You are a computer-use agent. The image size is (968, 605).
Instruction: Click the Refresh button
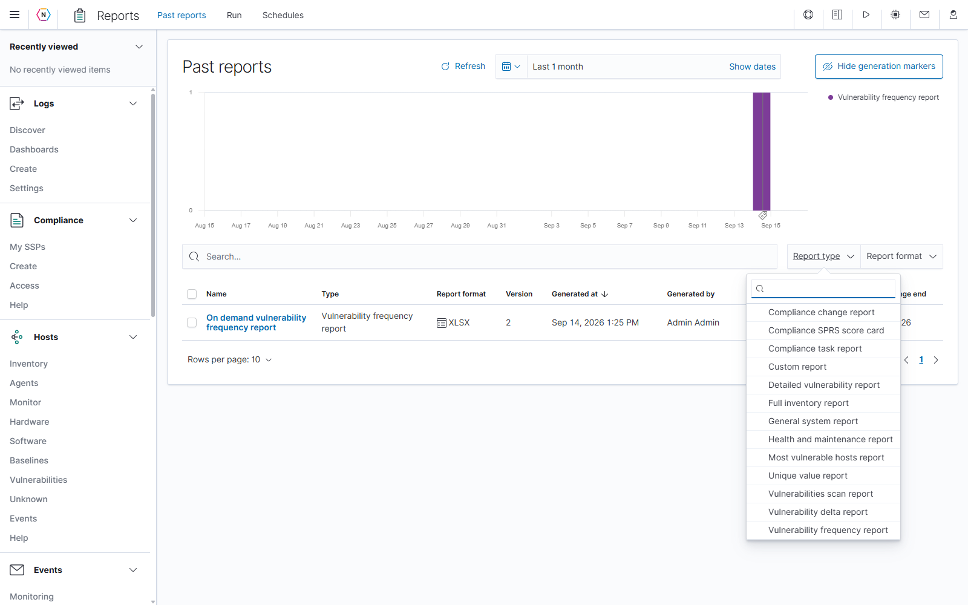pos(463,67)
